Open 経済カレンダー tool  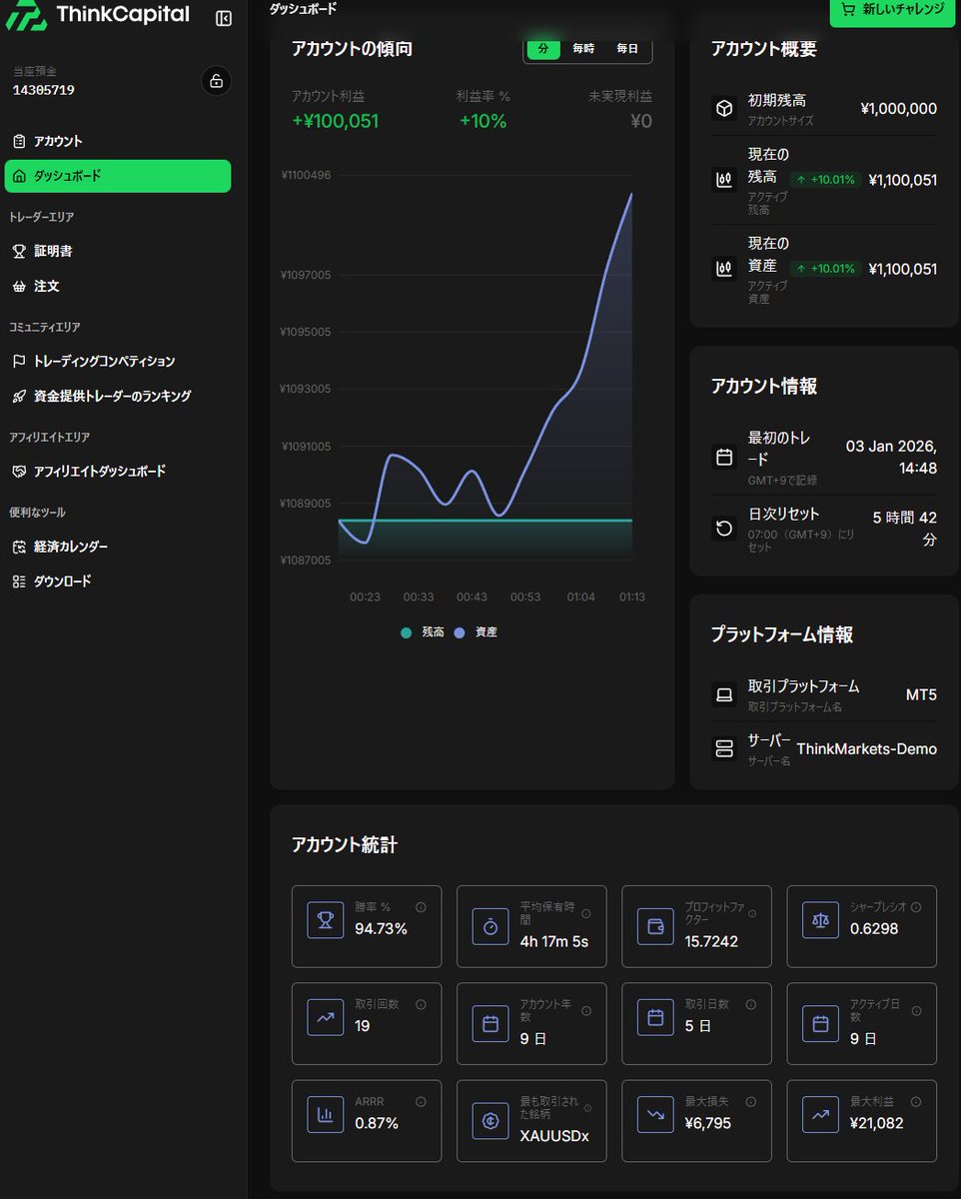118,547
